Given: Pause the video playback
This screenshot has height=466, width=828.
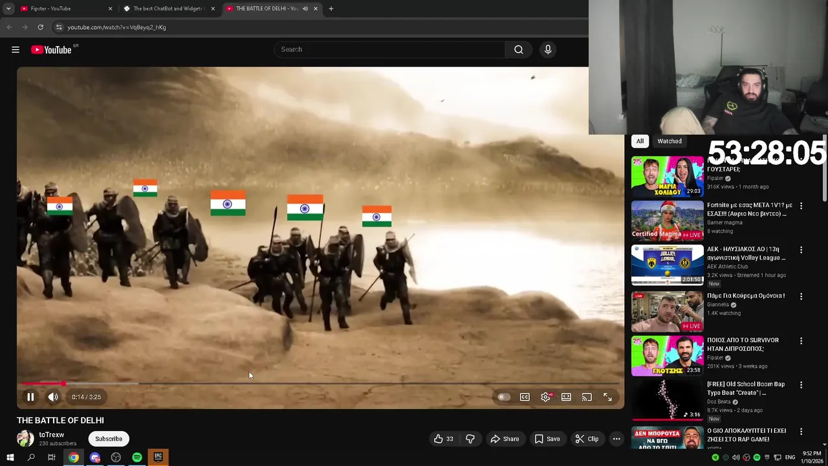Looking at the screenshot, I should point(30,397).
